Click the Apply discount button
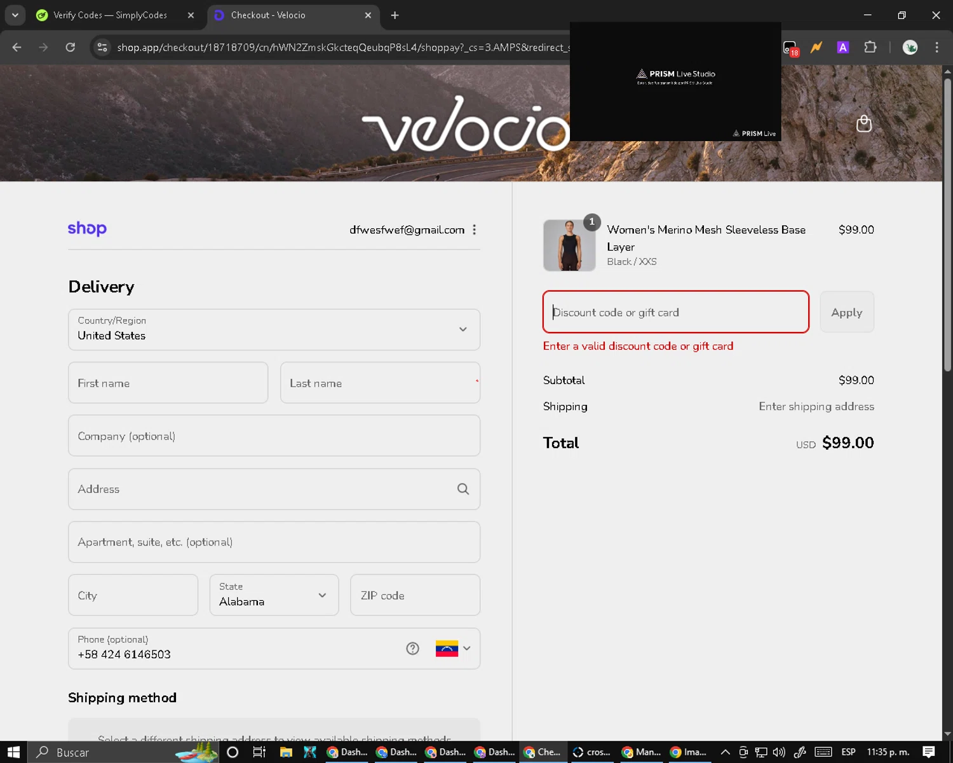953x763 pixels. click(847, 312)
